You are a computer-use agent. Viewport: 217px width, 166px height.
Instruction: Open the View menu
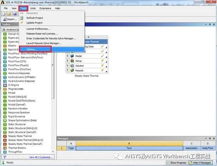coord(14,8)
